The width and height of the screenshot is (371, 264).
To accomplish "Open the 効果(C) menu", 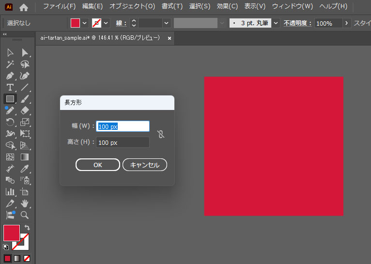I will pos(227,6).
